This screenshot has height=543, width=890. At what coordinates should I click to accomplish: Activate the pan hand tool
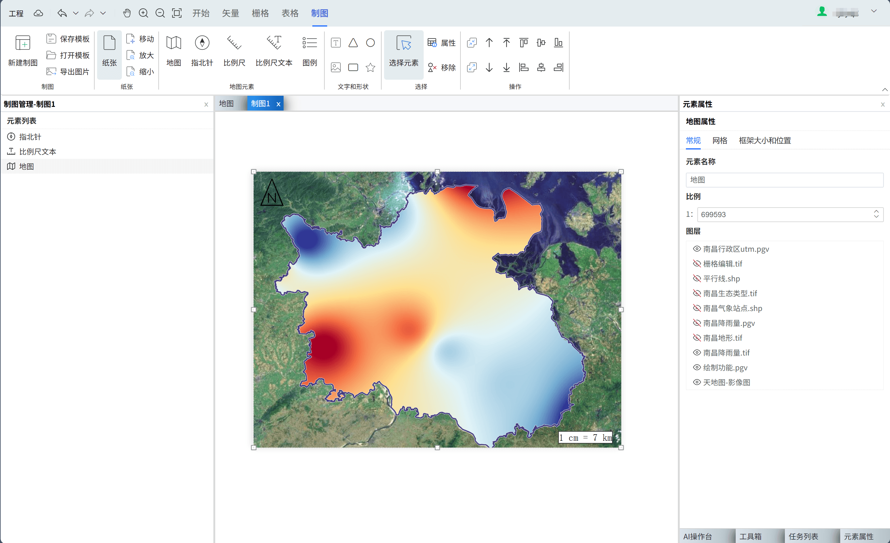coord(126,13)
